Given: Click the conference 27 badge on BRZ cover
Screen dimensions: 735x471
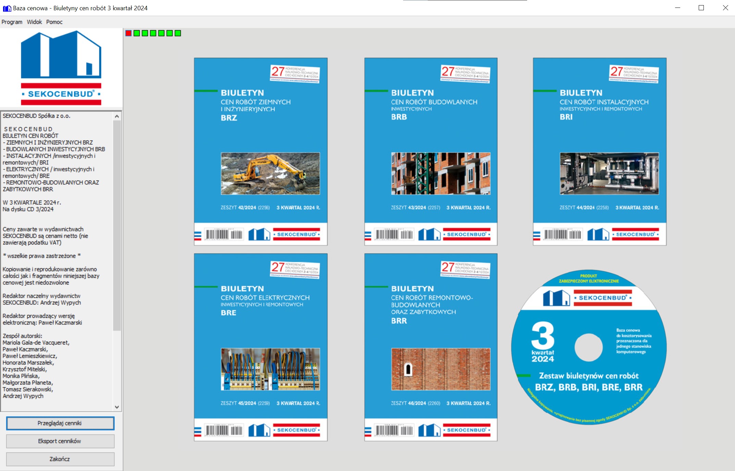Looking at the screenshot, I should click(295, 74).
